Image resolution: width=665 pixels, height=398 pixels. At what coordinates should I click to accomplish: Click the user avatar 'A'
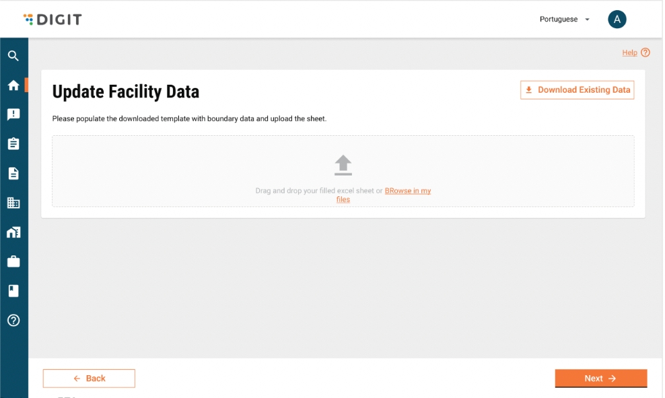617,19
